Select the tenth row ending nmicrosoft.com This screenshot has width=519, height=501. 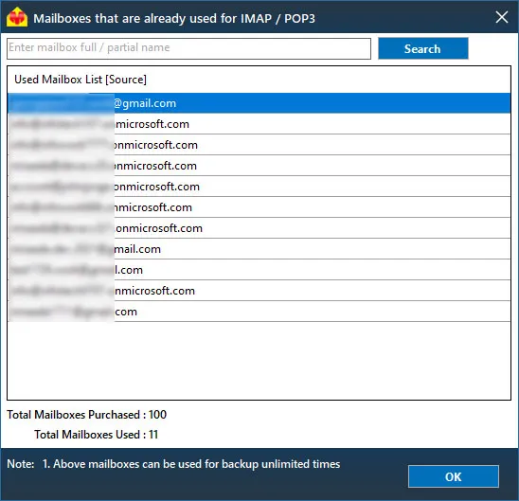click(259, 291)
